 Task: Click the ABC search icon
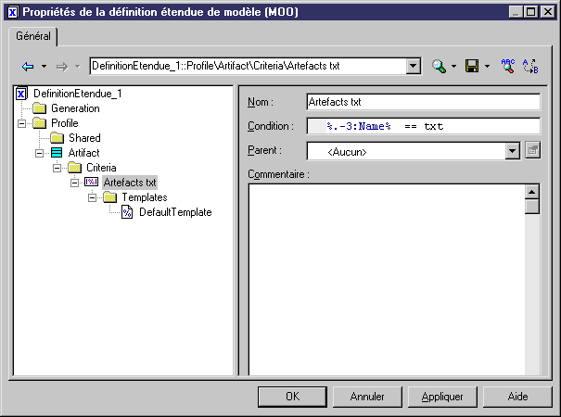click(507, 67)
